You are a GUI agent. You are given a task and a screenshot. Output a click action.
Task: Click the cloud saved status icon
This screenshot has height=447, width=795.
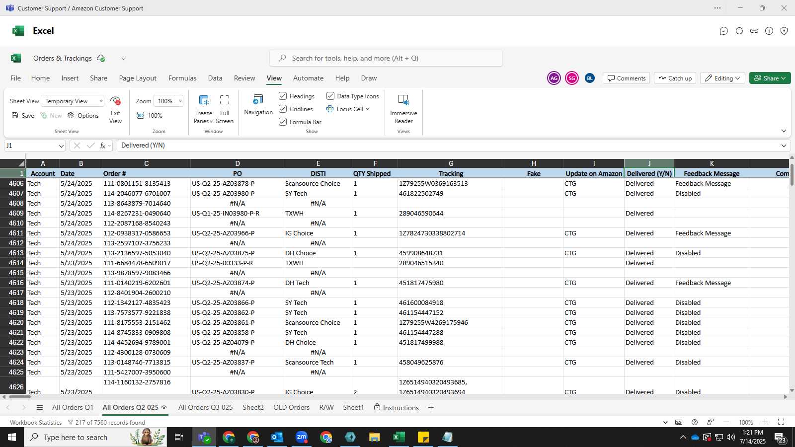coord(101,58)
